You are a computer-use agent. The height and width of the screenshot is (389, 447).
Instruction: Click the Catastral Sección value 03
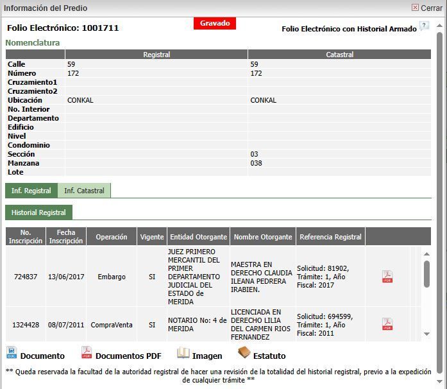pyautogui.click(x=254, y=154)
